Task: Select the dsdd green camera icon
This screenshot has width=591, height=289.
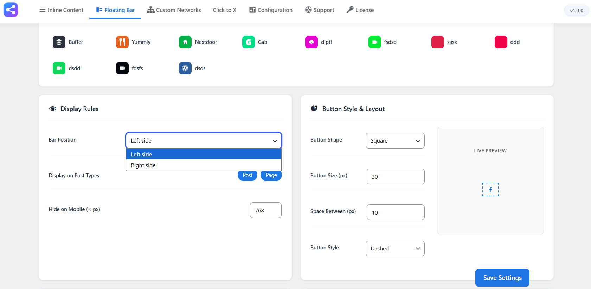Action: 59,68
